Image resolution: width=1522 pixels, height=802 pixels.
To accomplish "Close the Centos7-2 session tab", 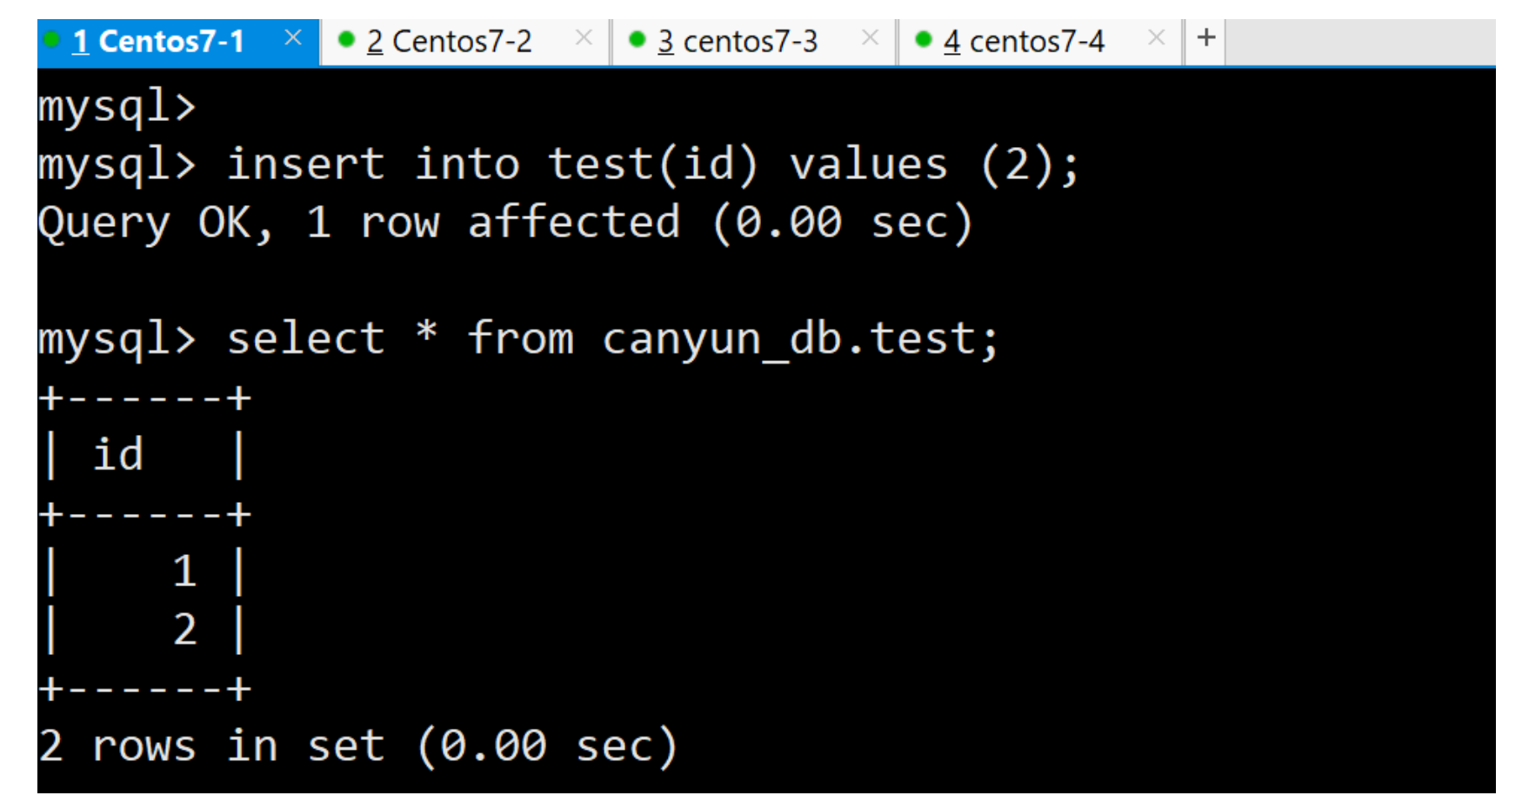I will pos(584,37).
